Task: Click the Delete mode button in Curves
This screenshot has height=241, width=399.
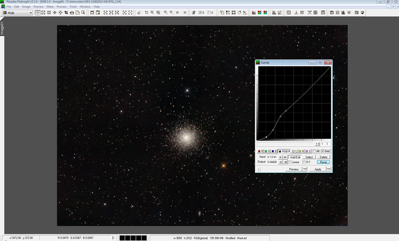Action: pyautogui.click(x=324, y=157)
